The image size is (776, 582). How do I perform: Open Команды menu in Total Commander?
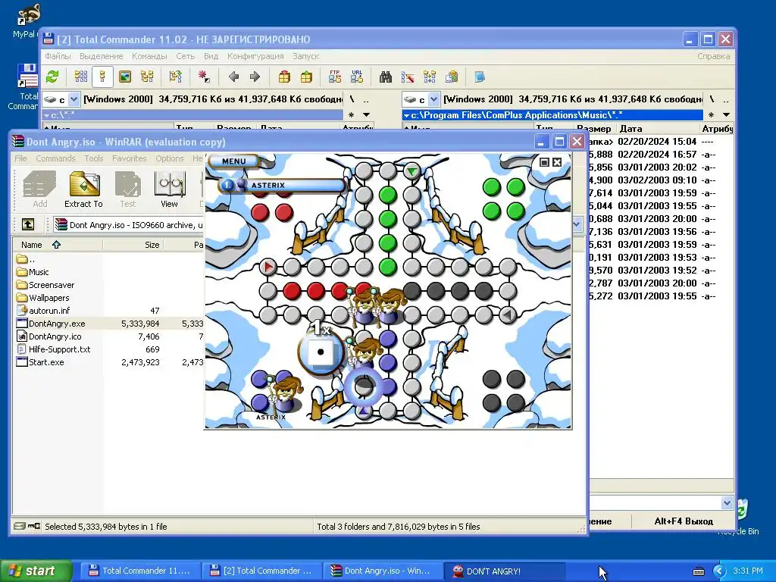149,56
